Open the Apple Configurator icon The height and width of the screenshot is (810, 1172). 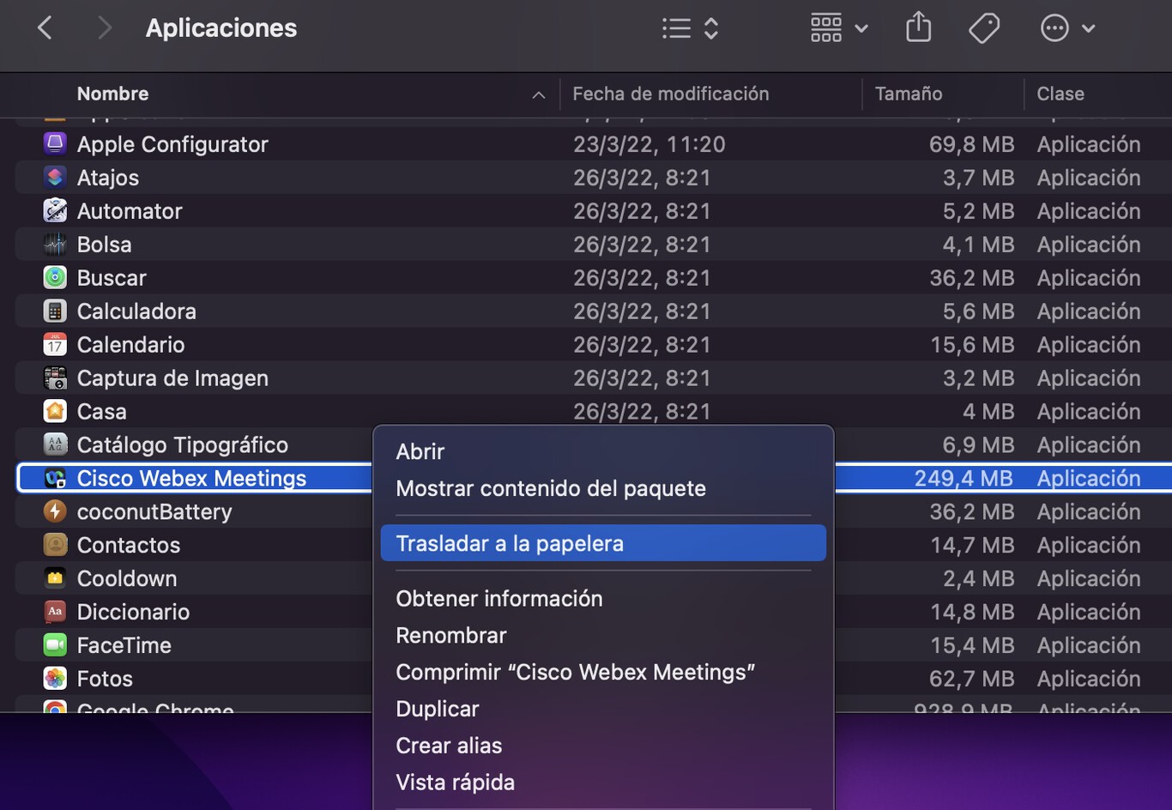pyautogui.click(x=54, y=143)
